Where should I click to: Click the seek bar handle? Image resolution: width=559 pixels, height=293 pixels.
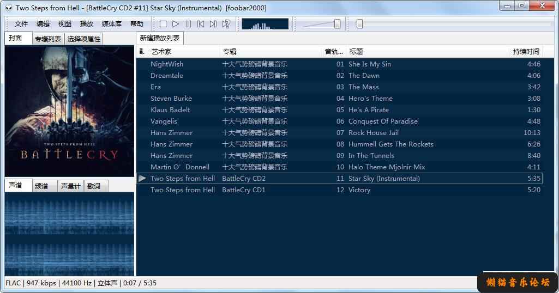(x=360, y=24)
